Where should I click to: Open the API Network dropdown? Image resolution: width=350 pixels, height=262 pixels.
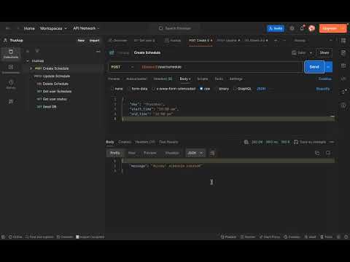(86, 28)
